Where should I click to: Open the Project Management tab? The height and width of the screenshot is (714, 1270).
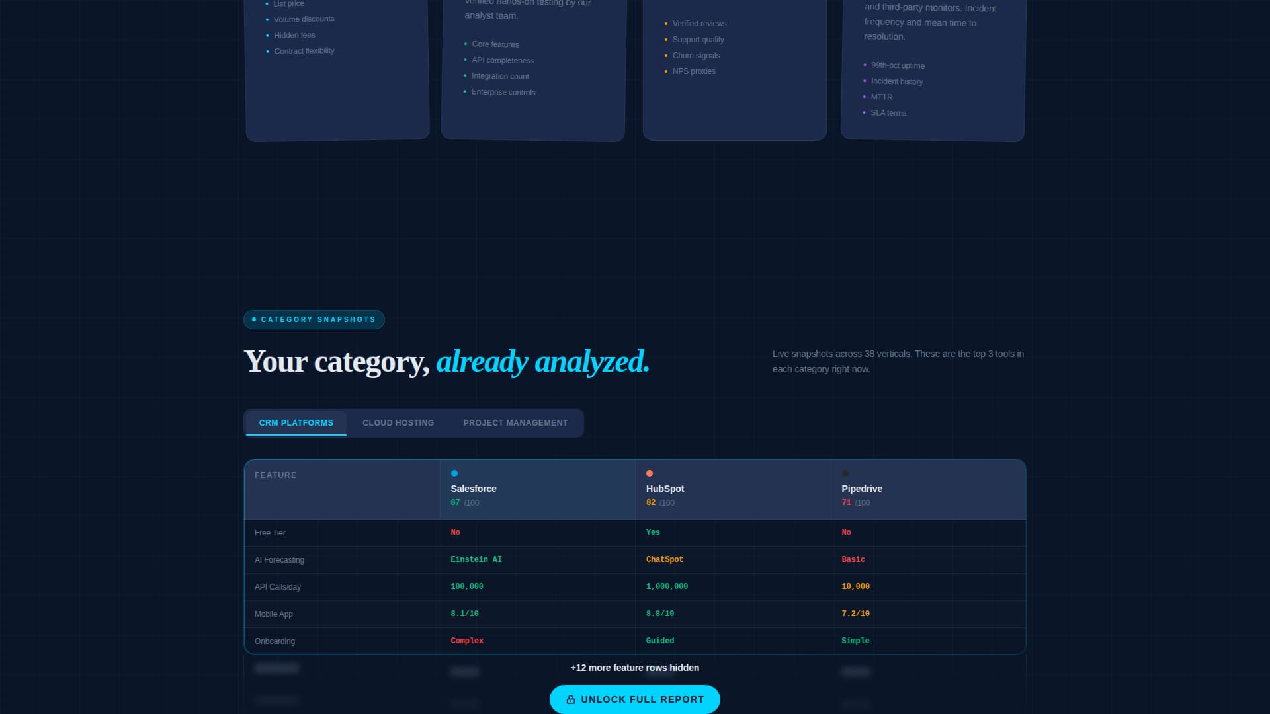click(515, 422)
